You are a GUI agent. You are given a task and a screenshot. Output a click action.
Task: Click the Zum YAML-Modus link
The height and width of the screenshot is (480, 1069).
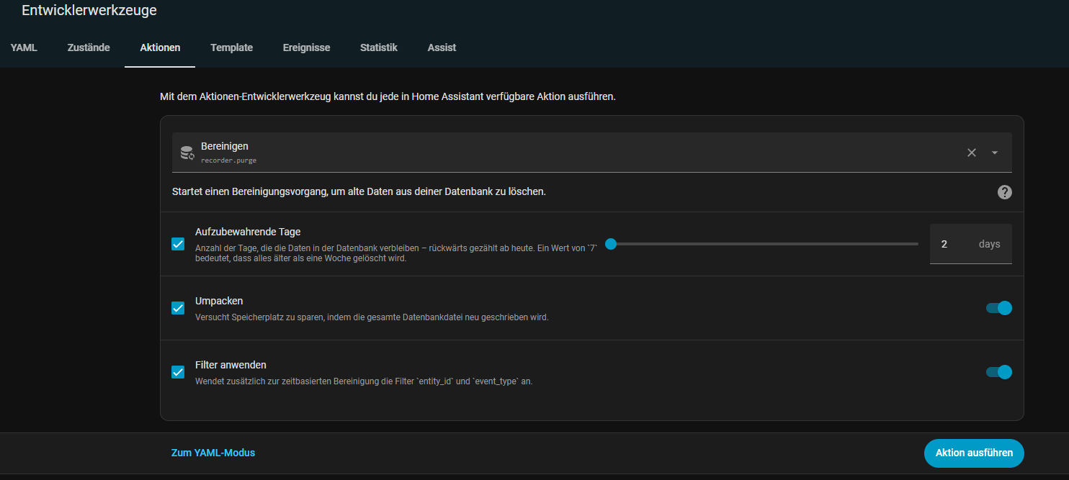tap(213, 453)
